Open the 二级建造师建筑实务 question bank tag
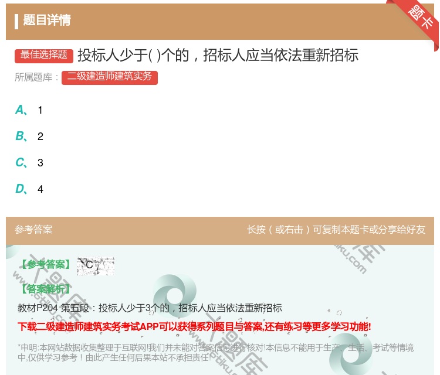440x375 pixels. (x=110, y=77)
